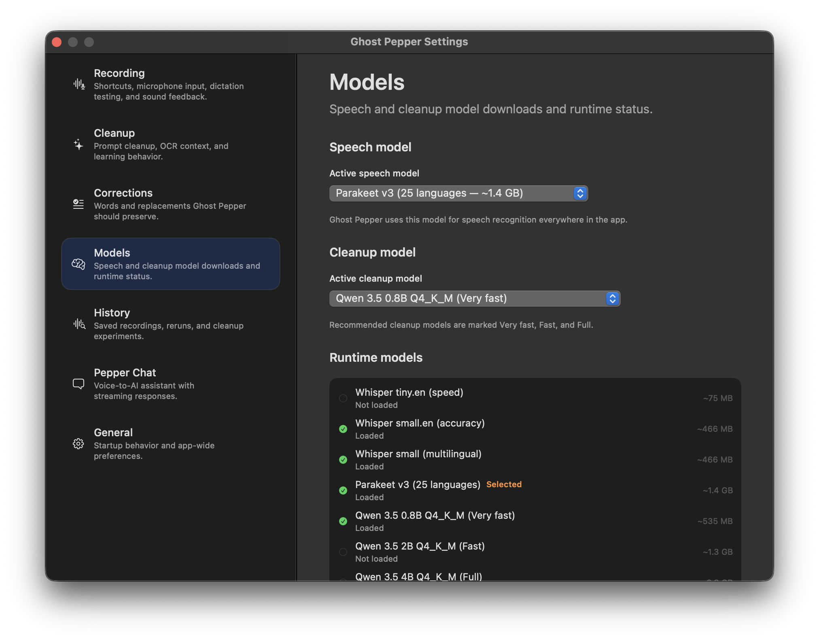Click the Recommended cleanup models hint text
This screenshot has width=819, height=641.
(x=461, y=325)
